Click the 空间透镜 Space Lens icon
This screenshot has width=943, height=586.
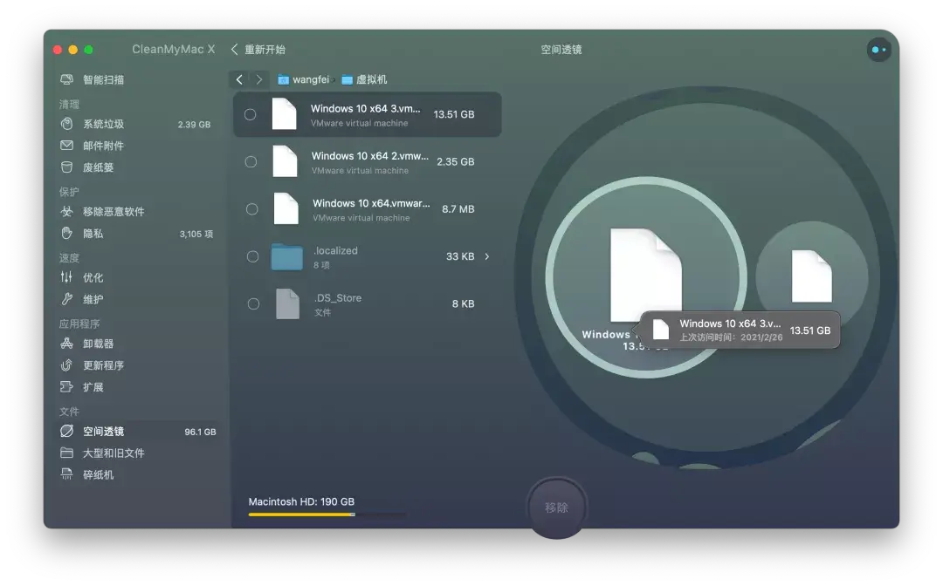pos(66,431)
